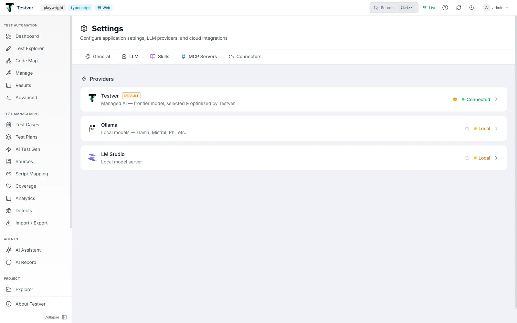Click the Live connection status indicator
This screenshot has width=517, height=323.
pos(429,8)
